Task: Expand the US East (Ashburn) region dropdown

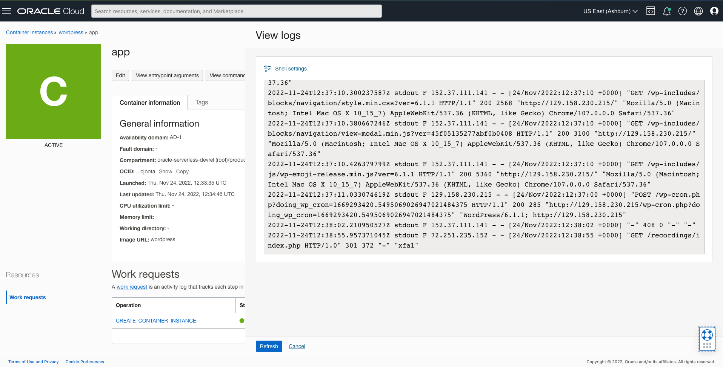Action: (x=609, y=11)
